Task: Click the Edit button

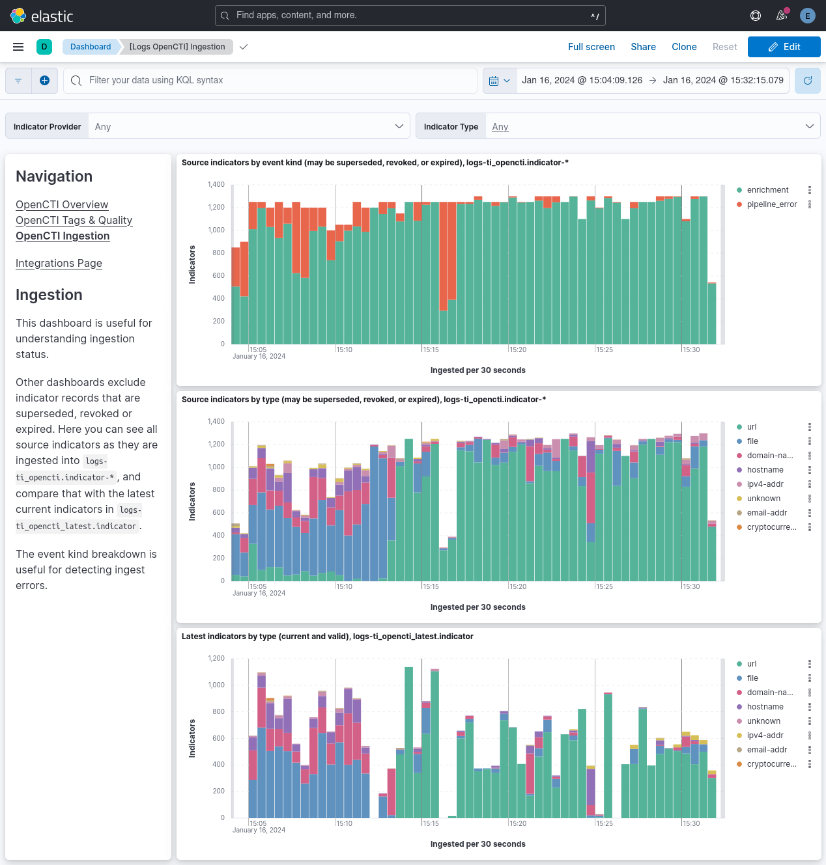Action: [784, 46]
